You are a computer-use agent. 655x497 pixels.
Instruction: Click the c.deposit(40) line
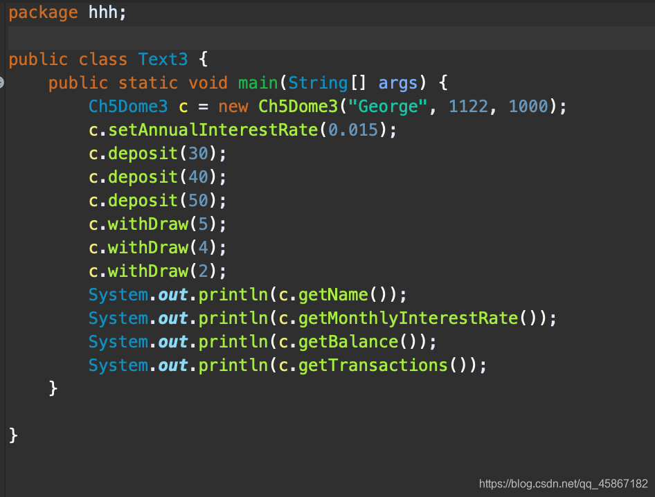[157, 177]
